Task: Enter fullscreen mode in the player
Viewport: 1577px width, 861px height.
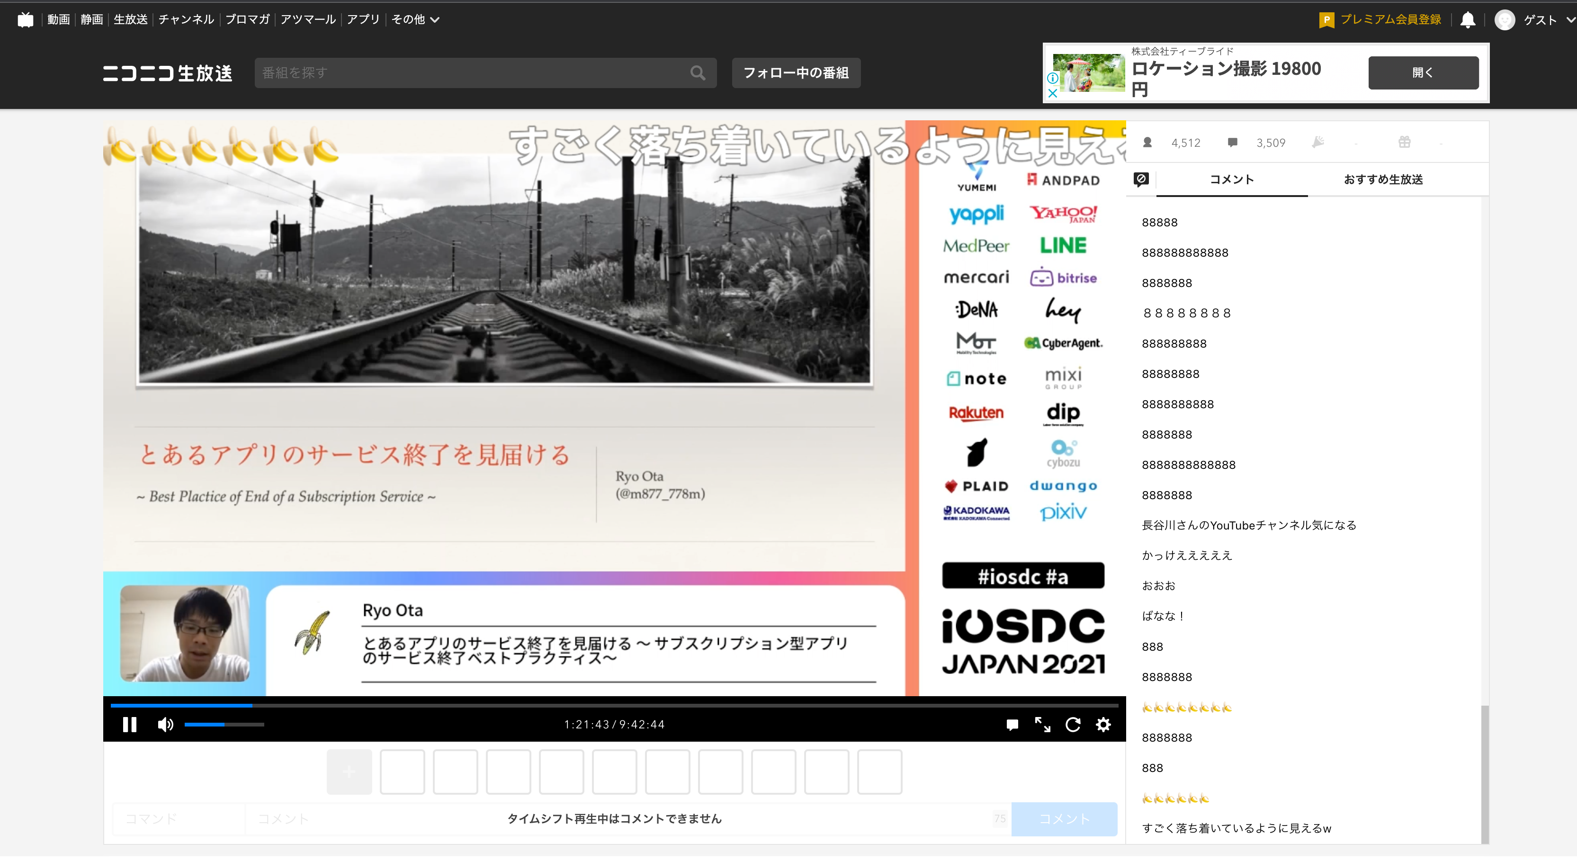Action: pos(1042,725)
